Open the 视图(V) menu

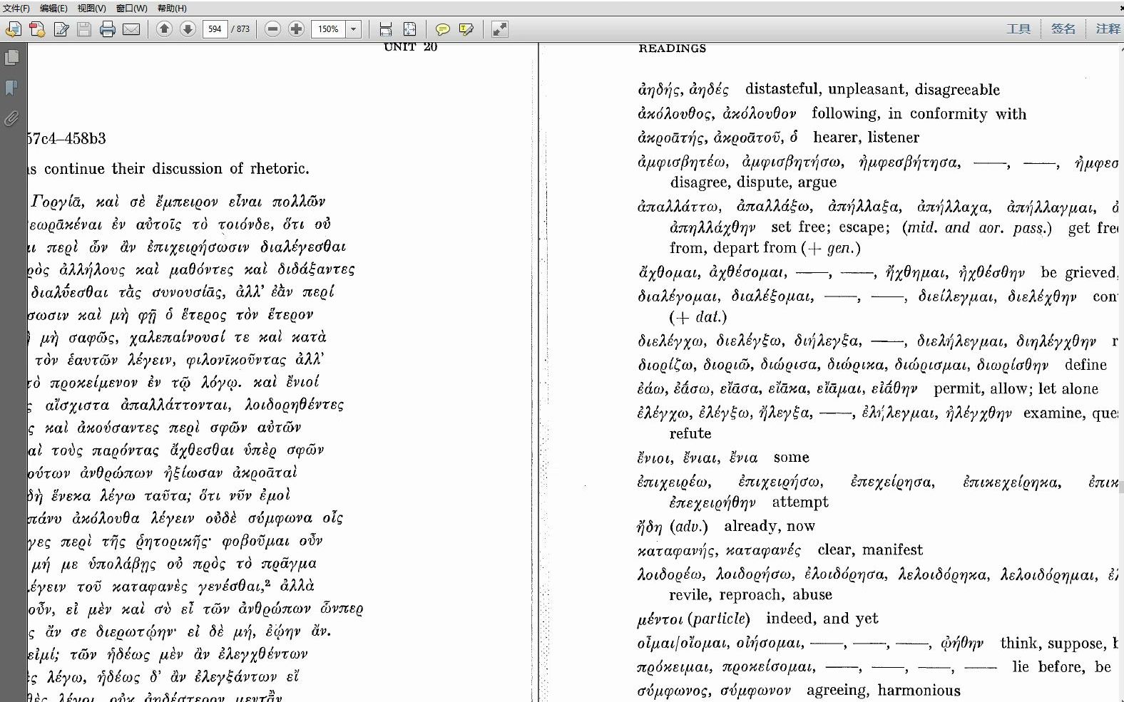pyautogui.click(x=91, y=8)
